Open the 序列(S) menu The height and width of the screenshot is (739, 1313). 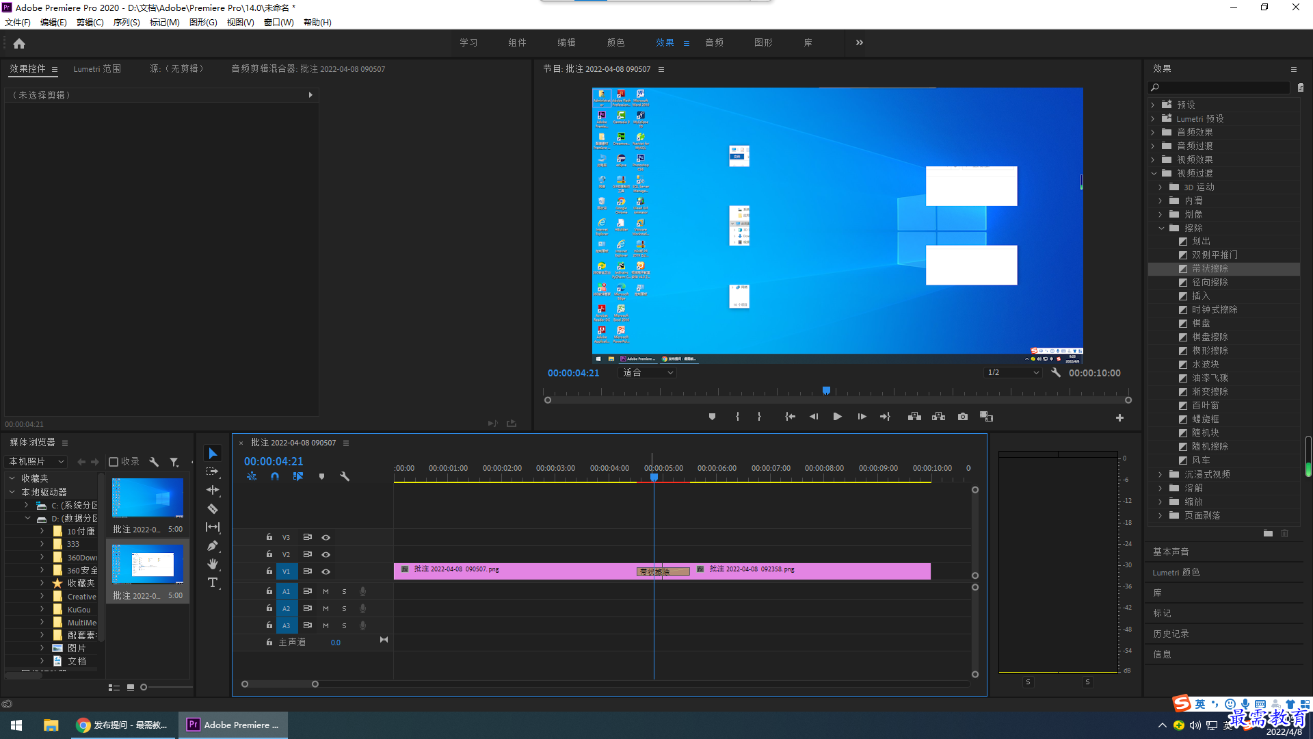tap(127, 23)
